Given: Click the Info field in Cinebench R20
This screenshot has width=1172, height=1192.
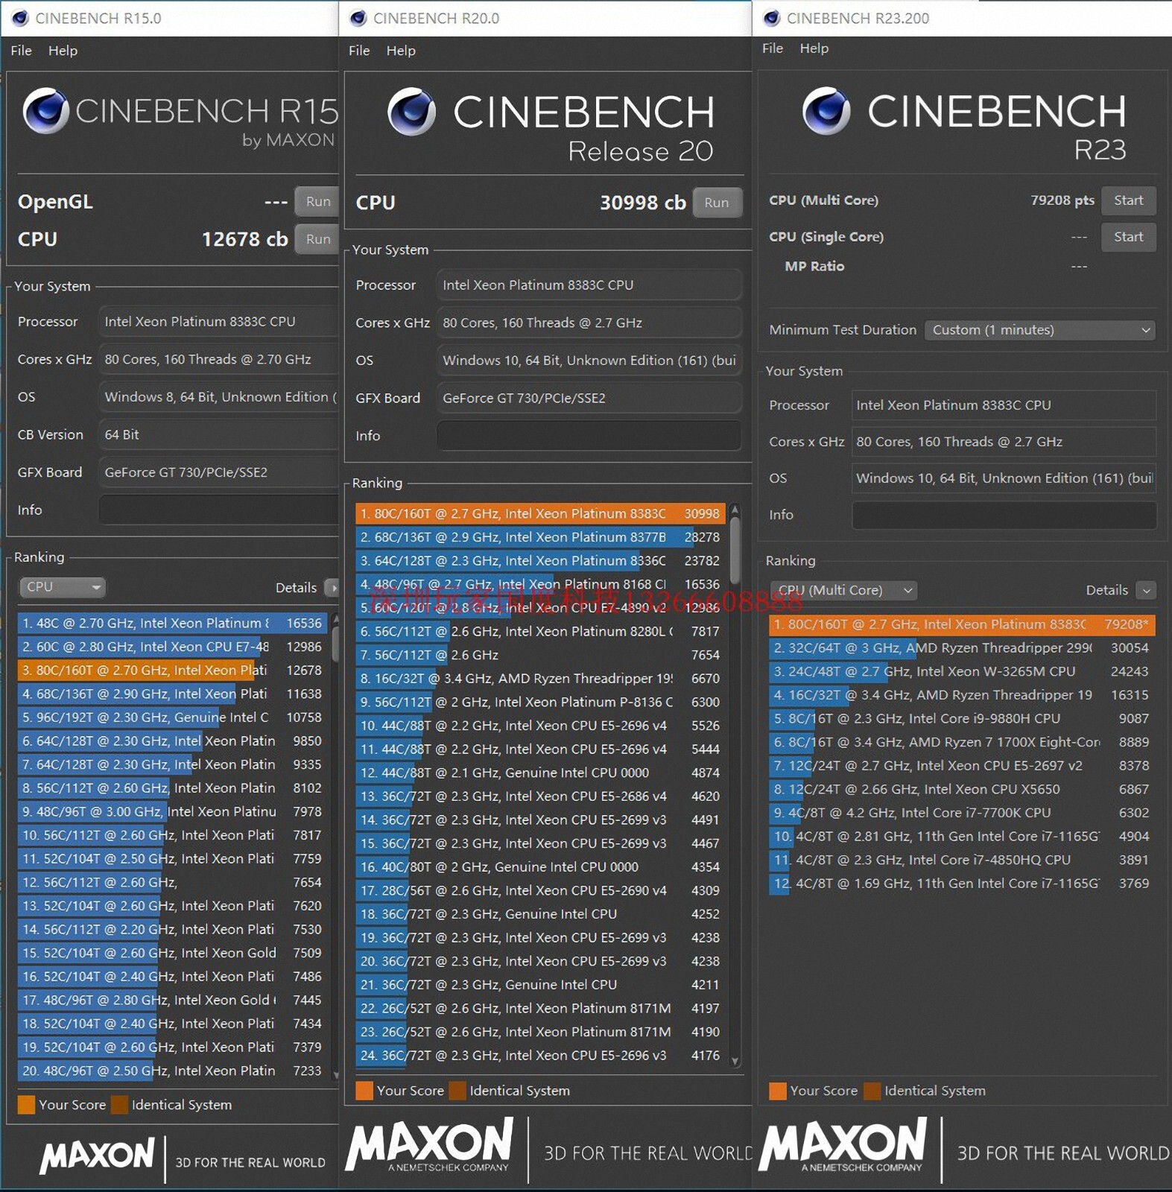Looking at the screenshot, I should (589, 436).
